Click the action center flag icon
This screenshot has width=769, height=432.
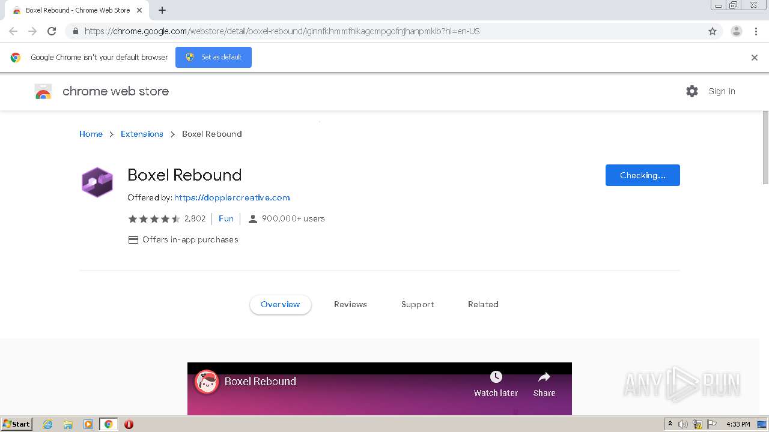point(712,424)
